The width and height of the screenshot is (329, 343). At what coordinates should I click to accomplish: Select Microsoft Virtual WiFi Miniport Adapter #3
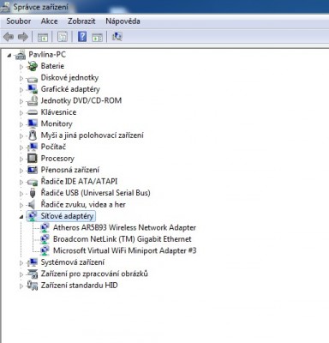(125, 250)
